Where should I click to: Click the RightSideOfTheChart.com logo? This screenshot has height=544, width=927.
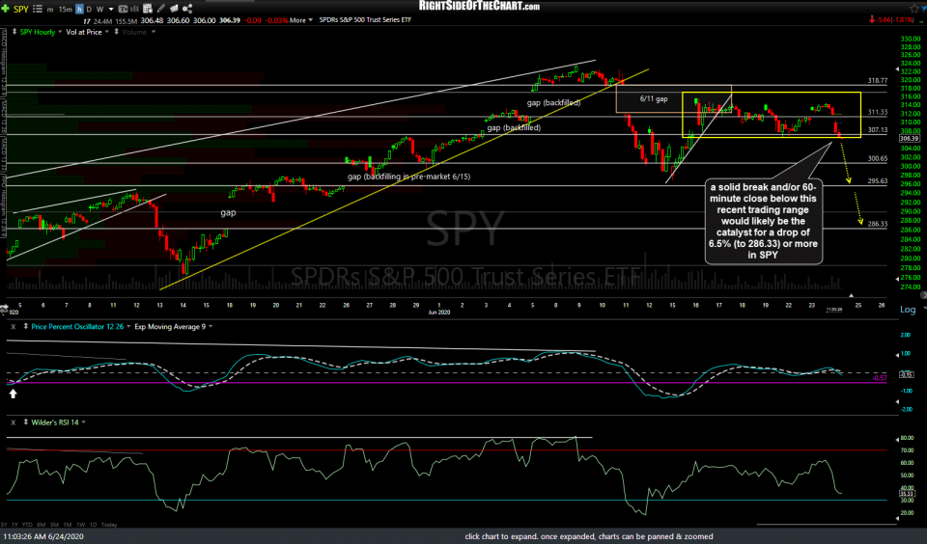(479, 6)
